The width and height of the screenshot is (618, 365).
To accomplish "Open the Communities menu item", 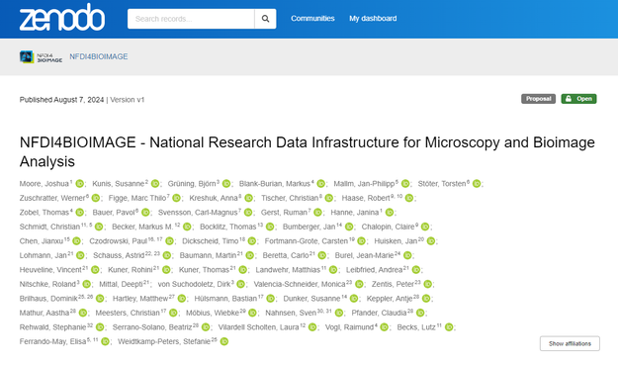I will coord(312,19).
